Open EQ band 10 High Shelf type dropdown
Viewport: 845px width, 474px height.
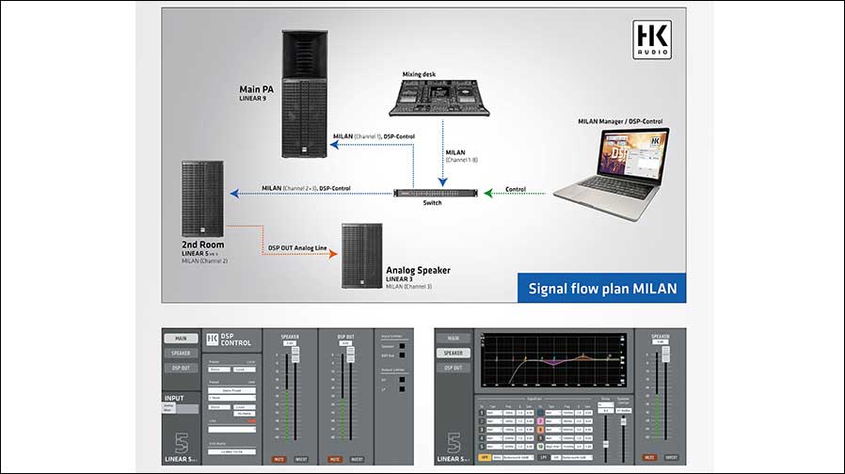tap(553, 447)
